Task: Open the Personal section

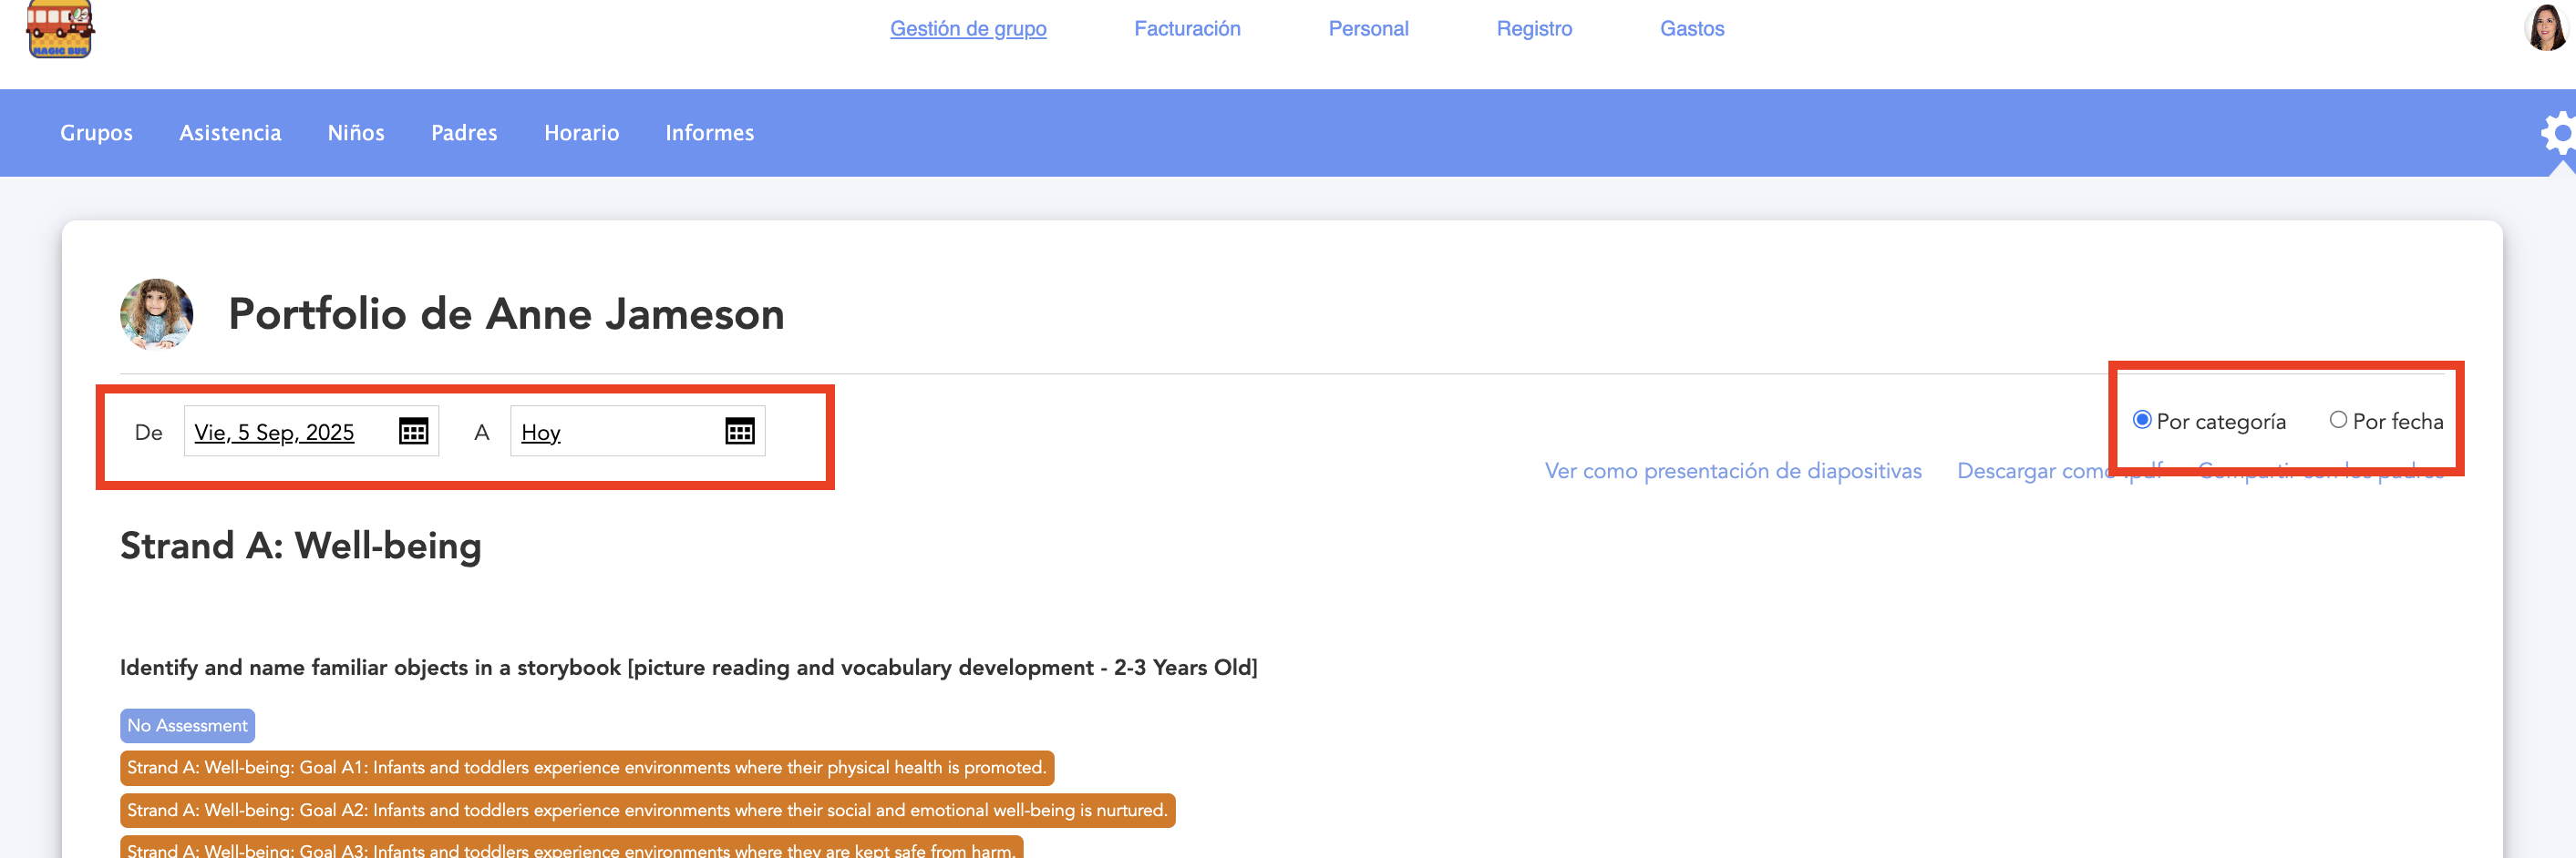Action: tap(1368, 29)
